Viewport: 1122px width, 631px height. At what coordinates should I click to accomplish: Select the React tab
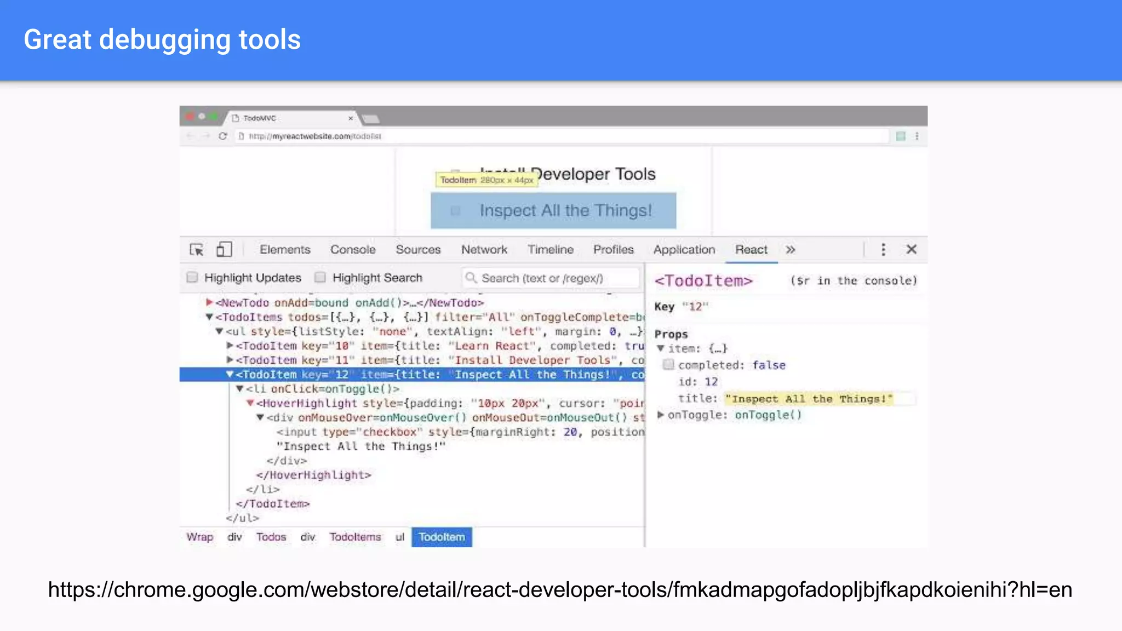click(751, 250)
